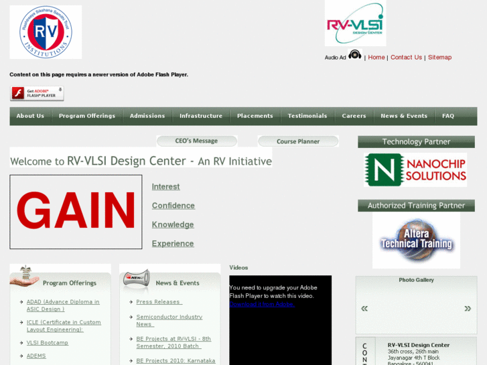Open the Infrastructure menu item
Screen dimensions: 487x365
point(201,116)
